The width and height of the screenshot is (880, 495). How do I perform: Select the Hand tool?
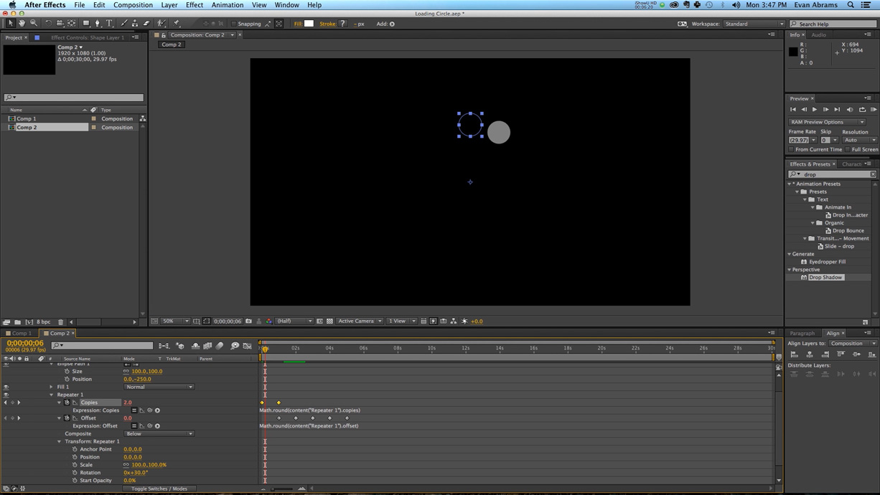[x=22, y=24]
